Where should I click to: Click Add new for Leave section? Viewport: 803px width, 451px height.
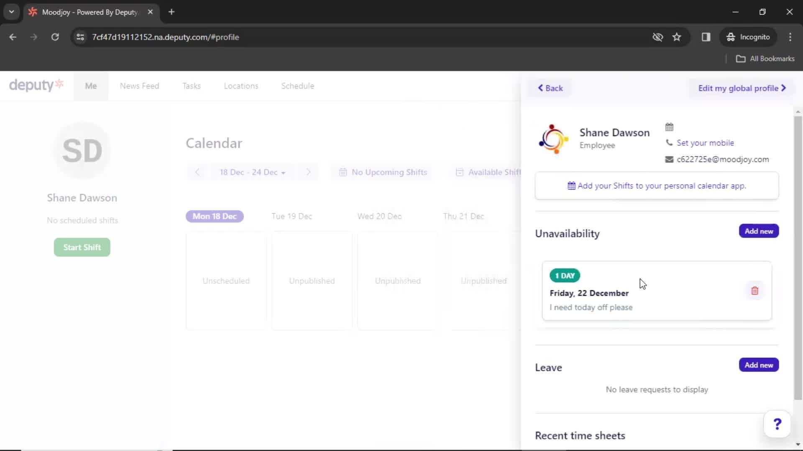pyautogui.click(x=759, y=365)
